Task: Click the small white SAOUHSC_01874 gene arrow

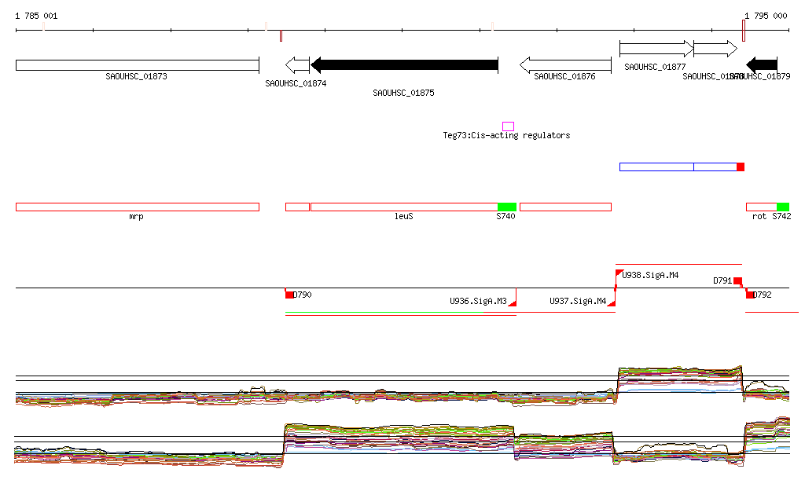Action: (x=297, y=65)
